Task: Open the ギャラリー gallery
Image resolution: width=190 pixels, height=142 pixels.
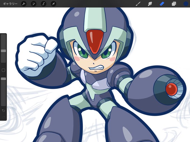Action: pos(10,4)
